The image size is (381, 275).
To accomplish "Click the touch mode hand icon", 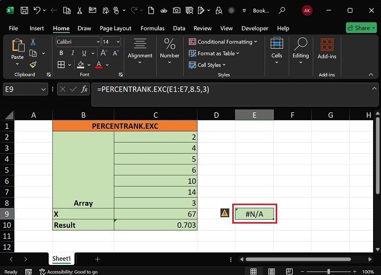I will click(x=116, y=11).
